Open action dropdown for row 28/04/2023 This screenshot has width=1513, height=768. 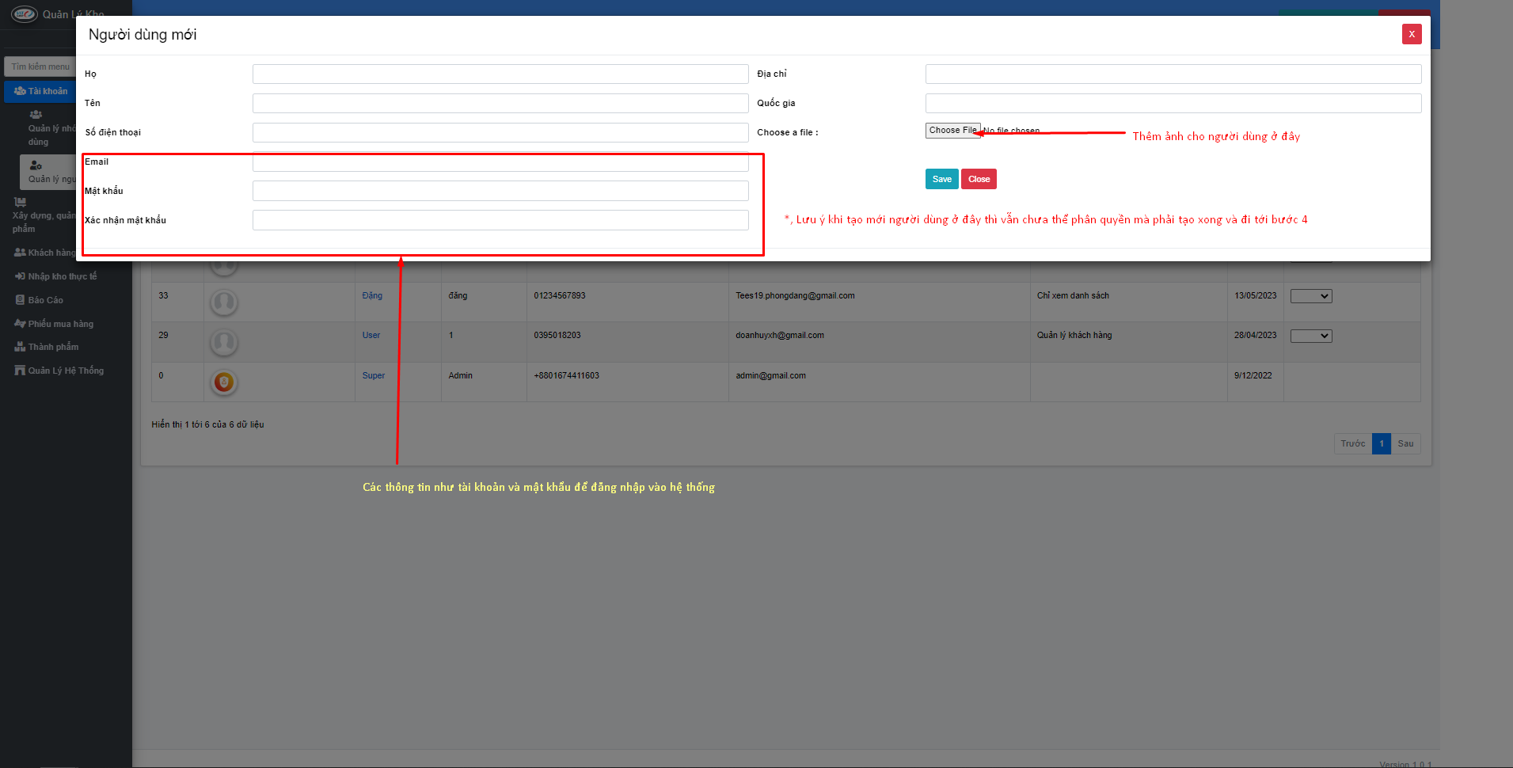[1311, 336]
